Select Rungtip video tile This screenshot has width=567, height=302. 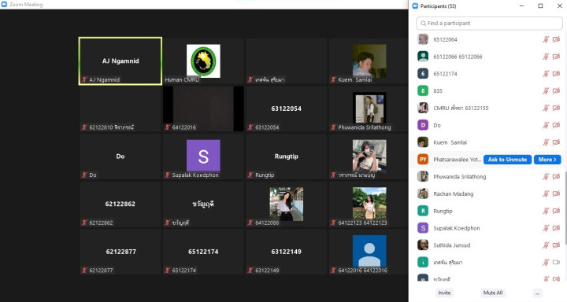(286, 157)
